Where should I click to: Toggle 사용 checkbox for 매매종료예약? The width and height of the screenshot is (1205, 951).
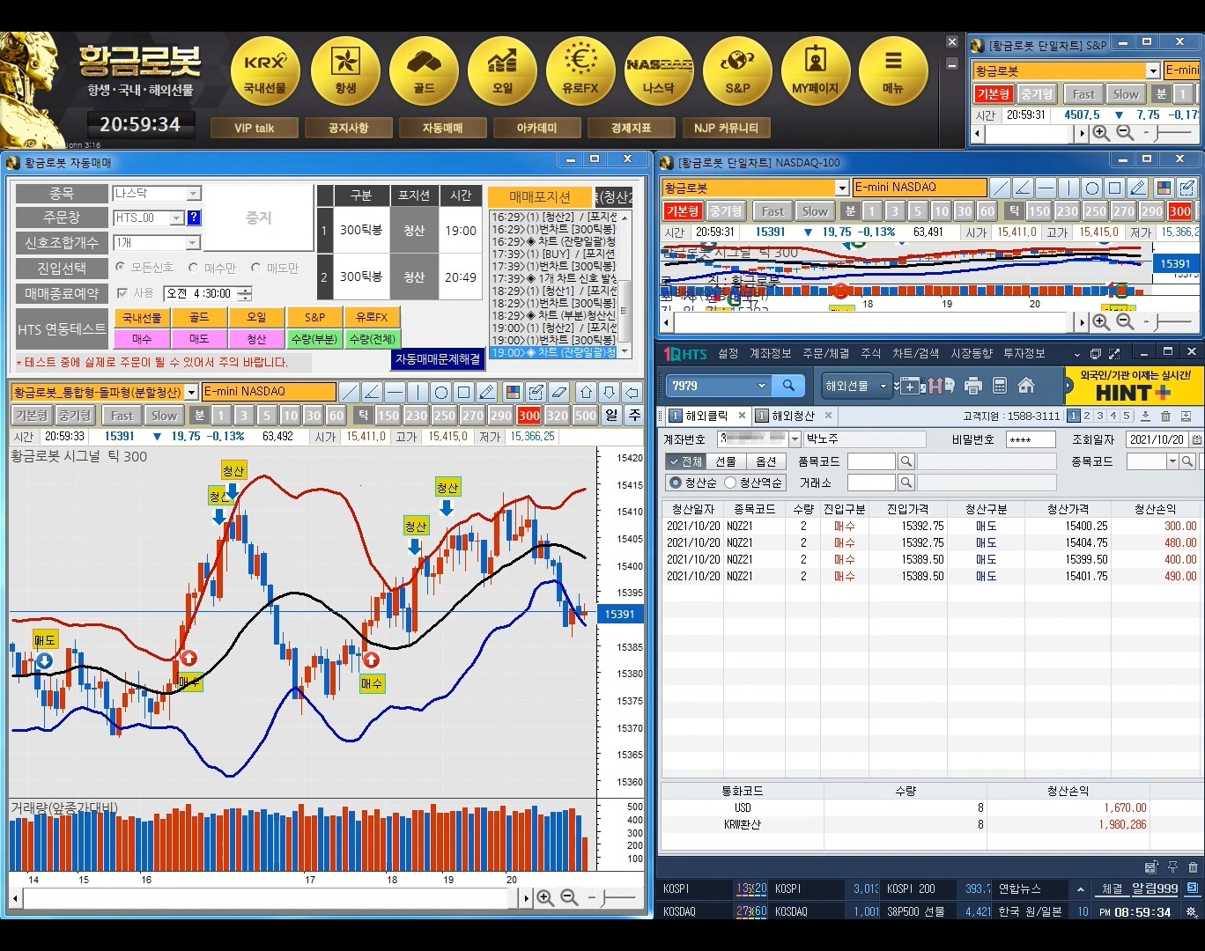pos(122,293)
